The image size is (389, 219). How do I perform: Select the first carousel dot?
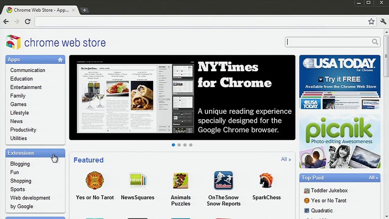tap(173, 145)
